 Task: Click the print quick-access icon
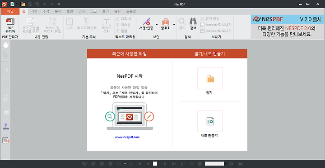[x=37, y=4]
